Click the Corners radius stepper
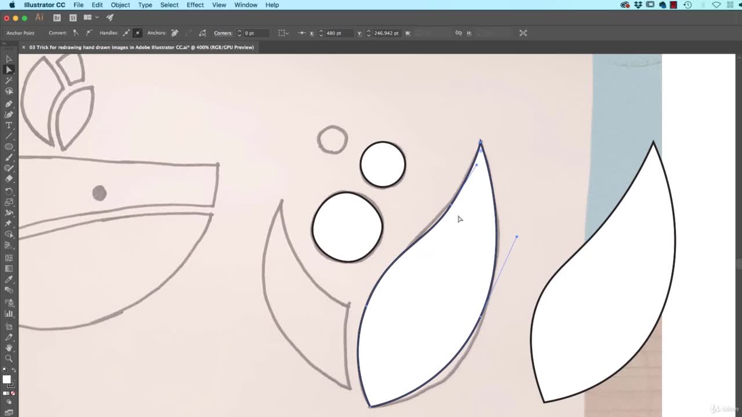 pyautogui.click(x=239, y=33)
